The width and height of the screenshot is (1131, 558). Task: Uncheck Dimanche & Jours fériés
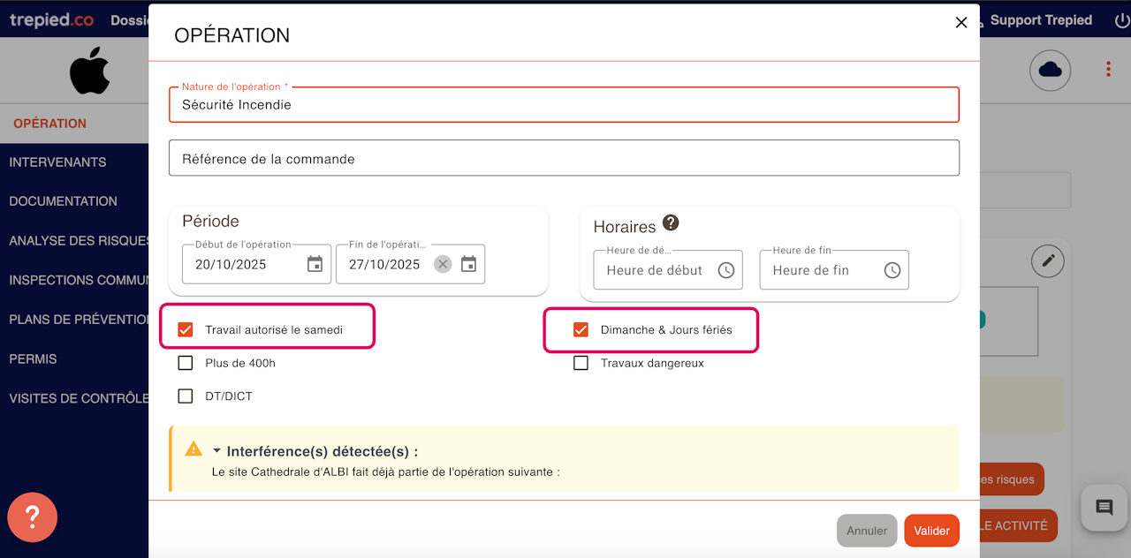point(581,329)
